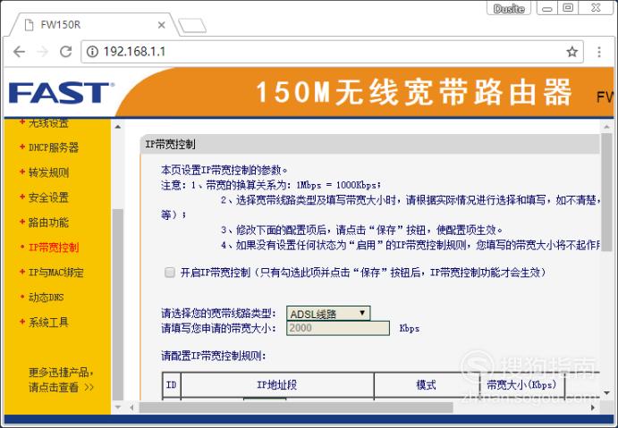Click content pane scroll down arrow

(x=606, y=393)
